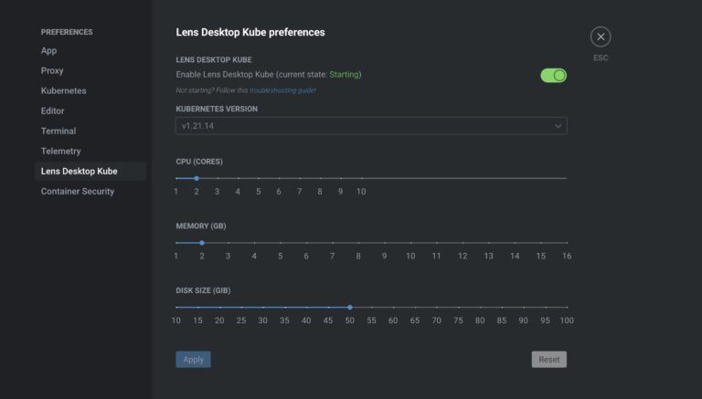This screenshot has width=702, height=399.
Task: Open the Editor preferences section
Action: tap(52, 110)
